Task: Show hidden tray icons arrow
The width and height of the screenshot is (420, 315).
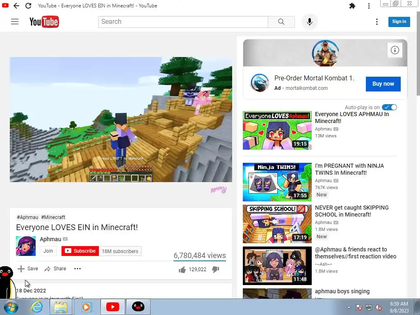Action: 349,308
